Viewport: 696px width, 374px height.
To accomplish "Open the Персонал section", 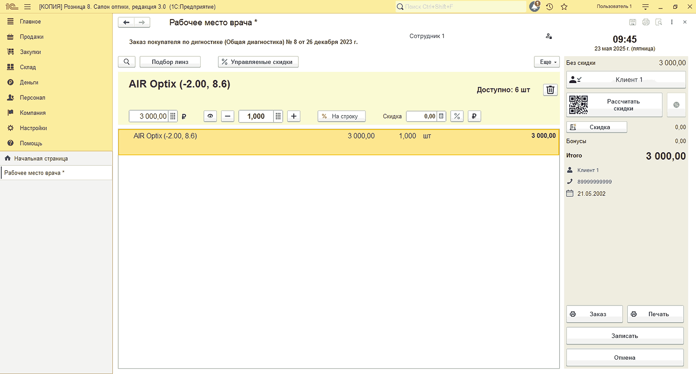I will [x=32, y=98].
